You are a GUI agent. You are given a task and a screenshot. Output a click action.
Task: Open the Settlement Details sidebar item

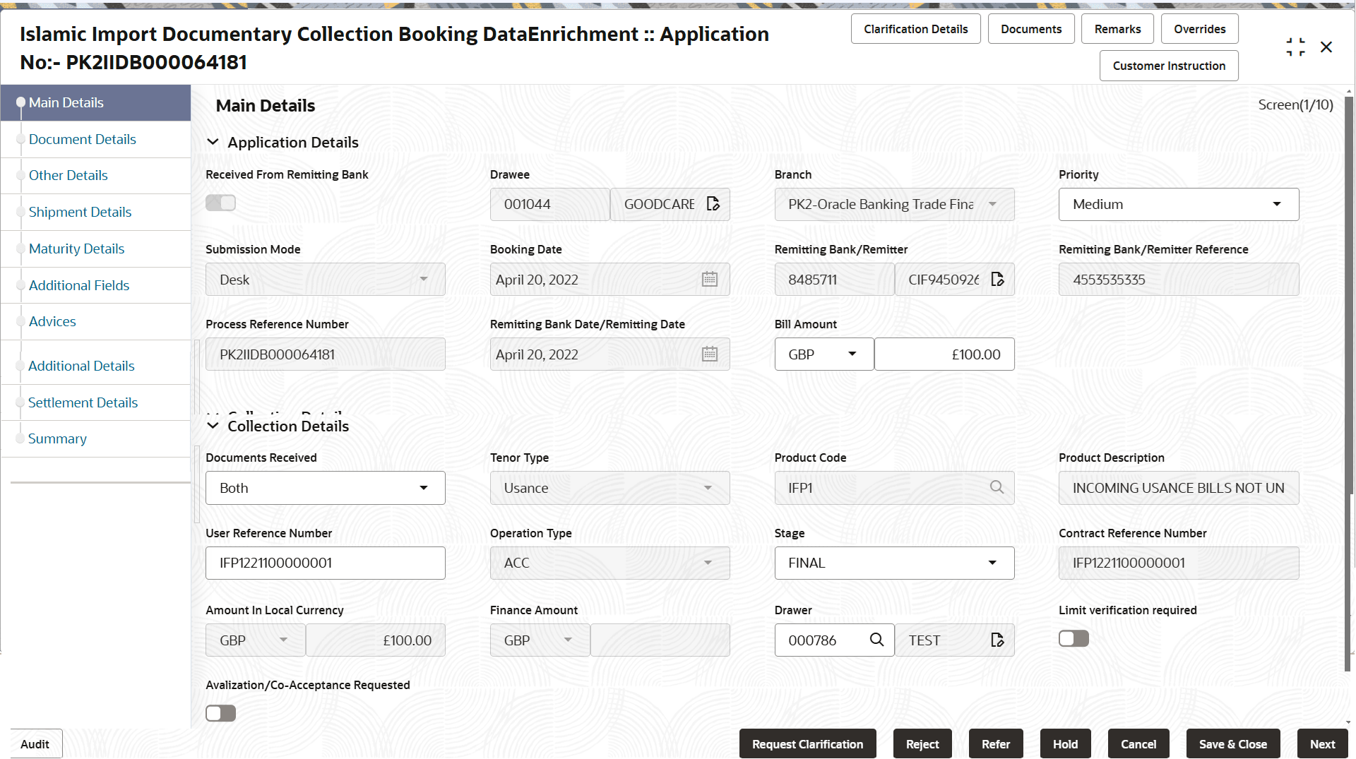click(x=83, y=402)
